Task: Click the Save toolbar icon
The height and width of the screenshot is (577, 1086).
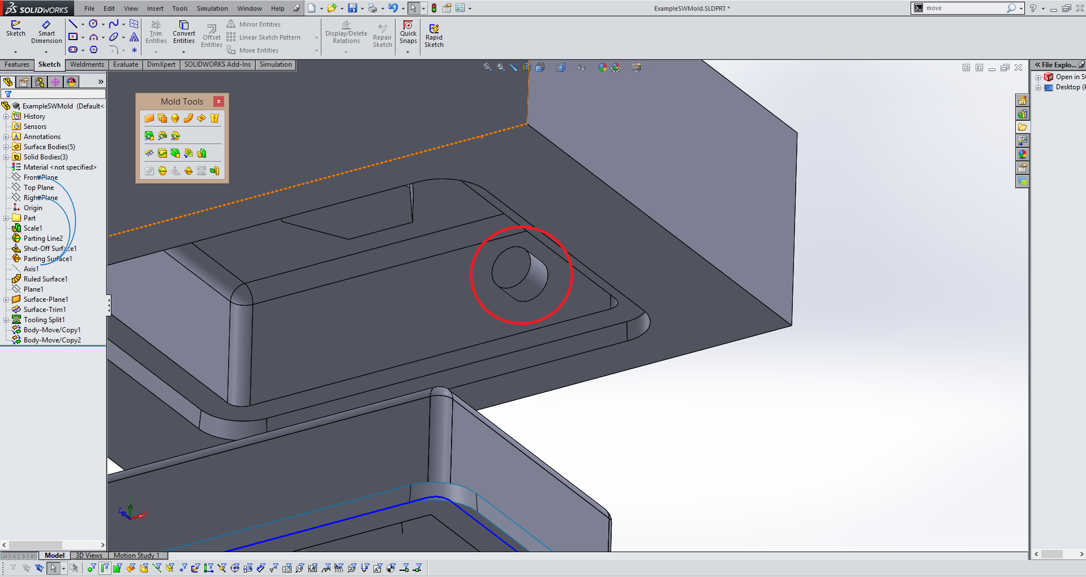Action: [353, 8]
